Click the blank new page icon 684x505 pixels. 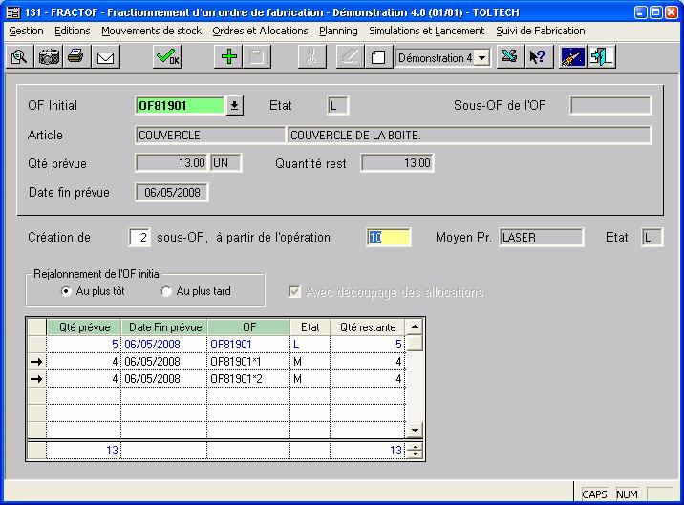pos(378,57)
